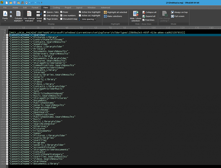Expand the folded "Pictures.Library" block
The height and width of the screenshot is (168, 221).
pos(7,37)
